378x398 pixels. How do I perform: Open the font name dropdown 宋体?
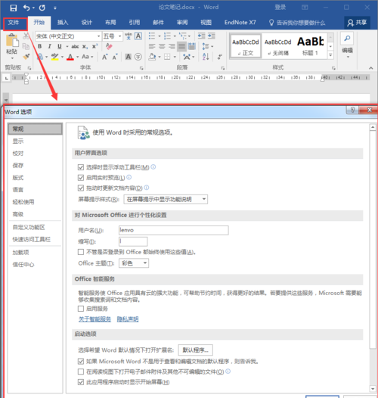point(99,36)
